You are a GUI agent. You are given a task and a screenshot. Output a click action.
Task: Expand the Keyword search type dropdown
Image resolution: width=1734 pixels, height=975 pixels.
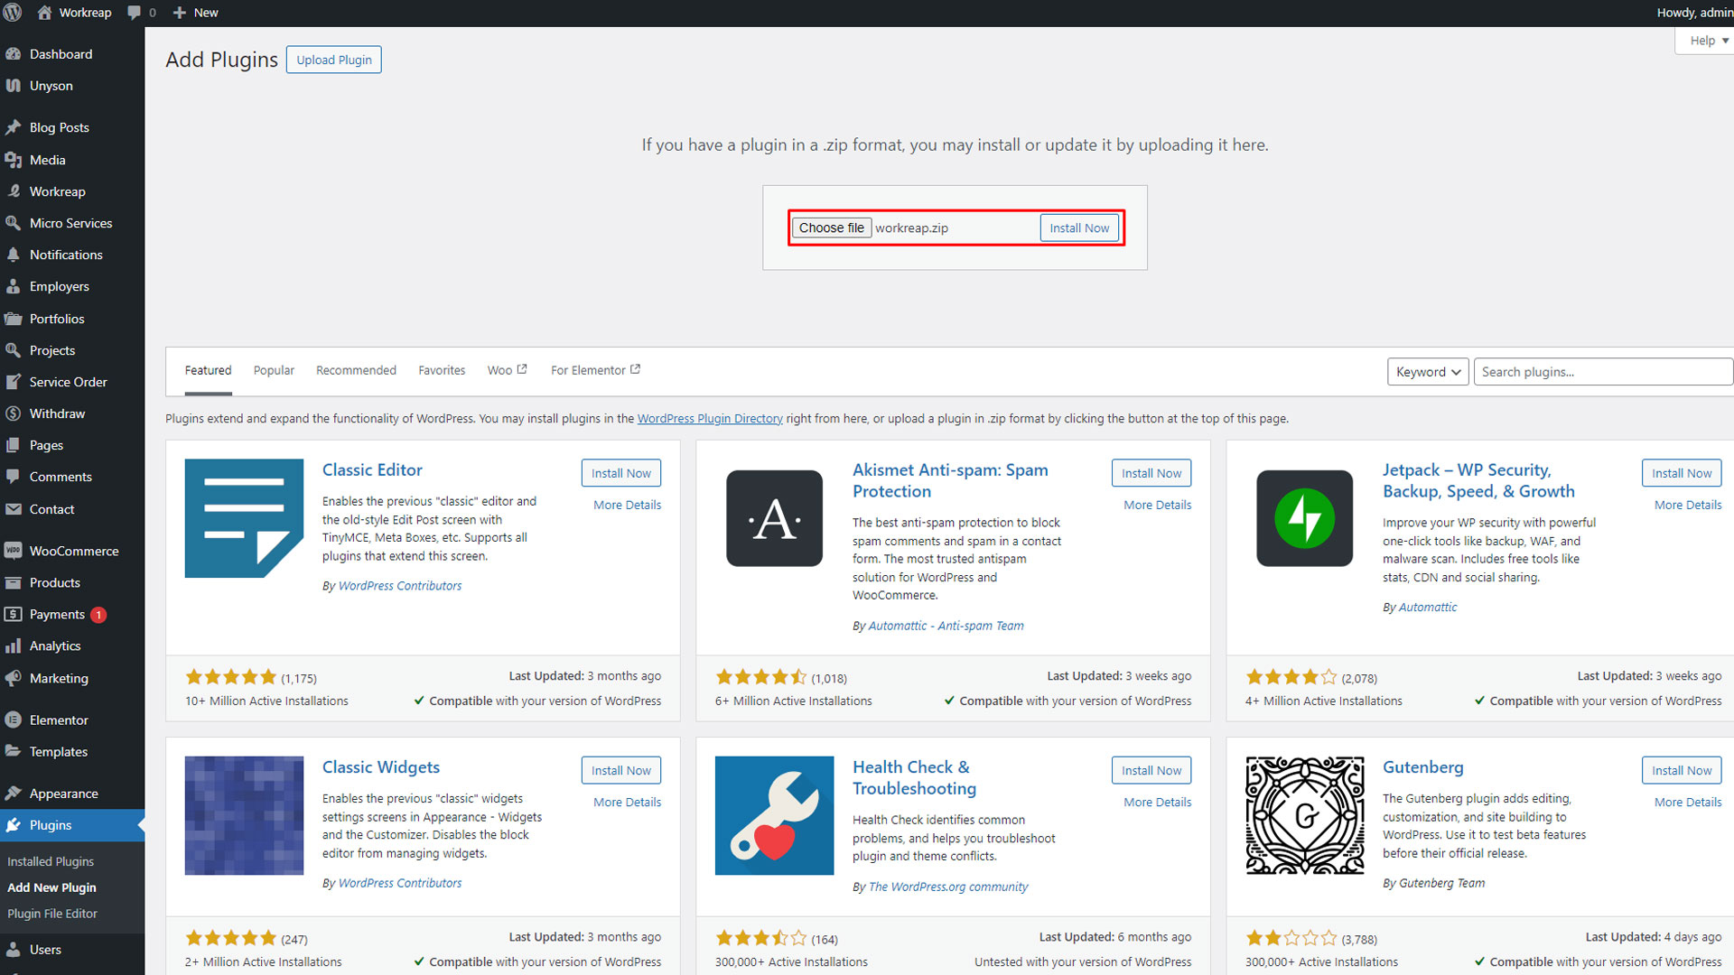point(1427,372)
